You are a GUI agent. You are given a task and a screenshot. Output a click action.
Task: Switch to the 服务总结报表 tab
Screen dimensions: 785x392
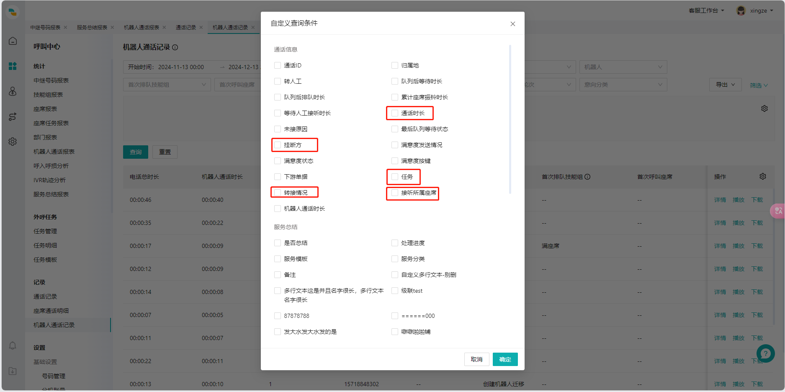click(92, 27)
